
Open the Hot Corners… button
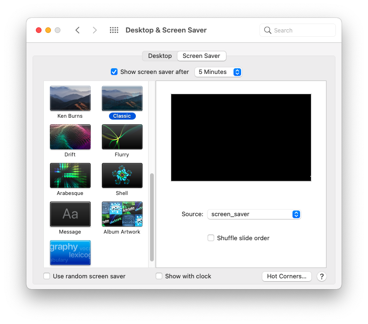tap(286, 276)
